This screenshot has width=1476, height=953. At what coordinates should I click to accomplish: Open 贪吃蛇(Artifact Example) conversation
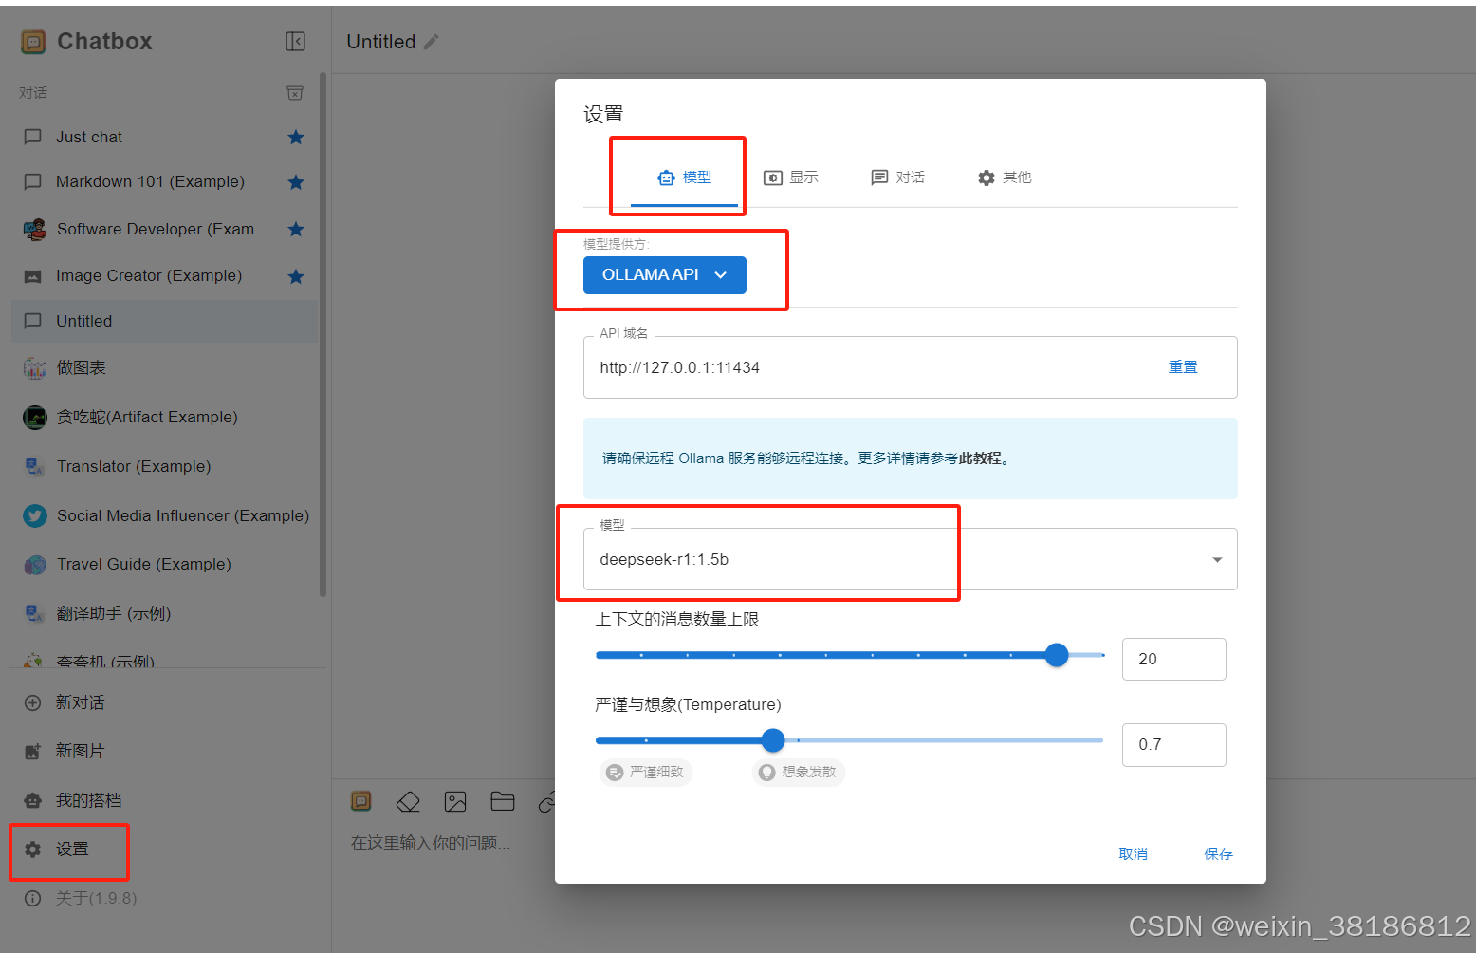tap(165, 417)
